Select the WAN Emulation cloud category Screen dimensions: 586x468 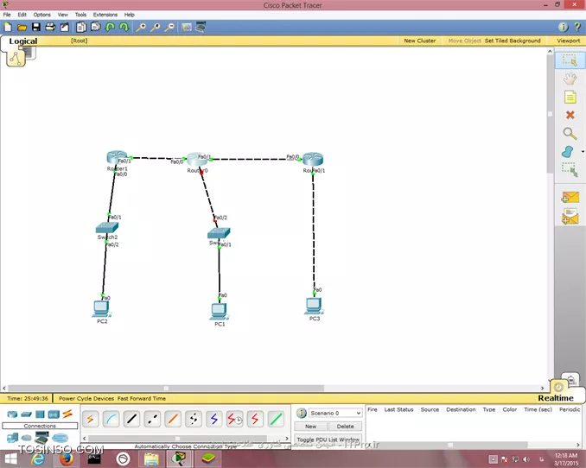coord(26,438)
